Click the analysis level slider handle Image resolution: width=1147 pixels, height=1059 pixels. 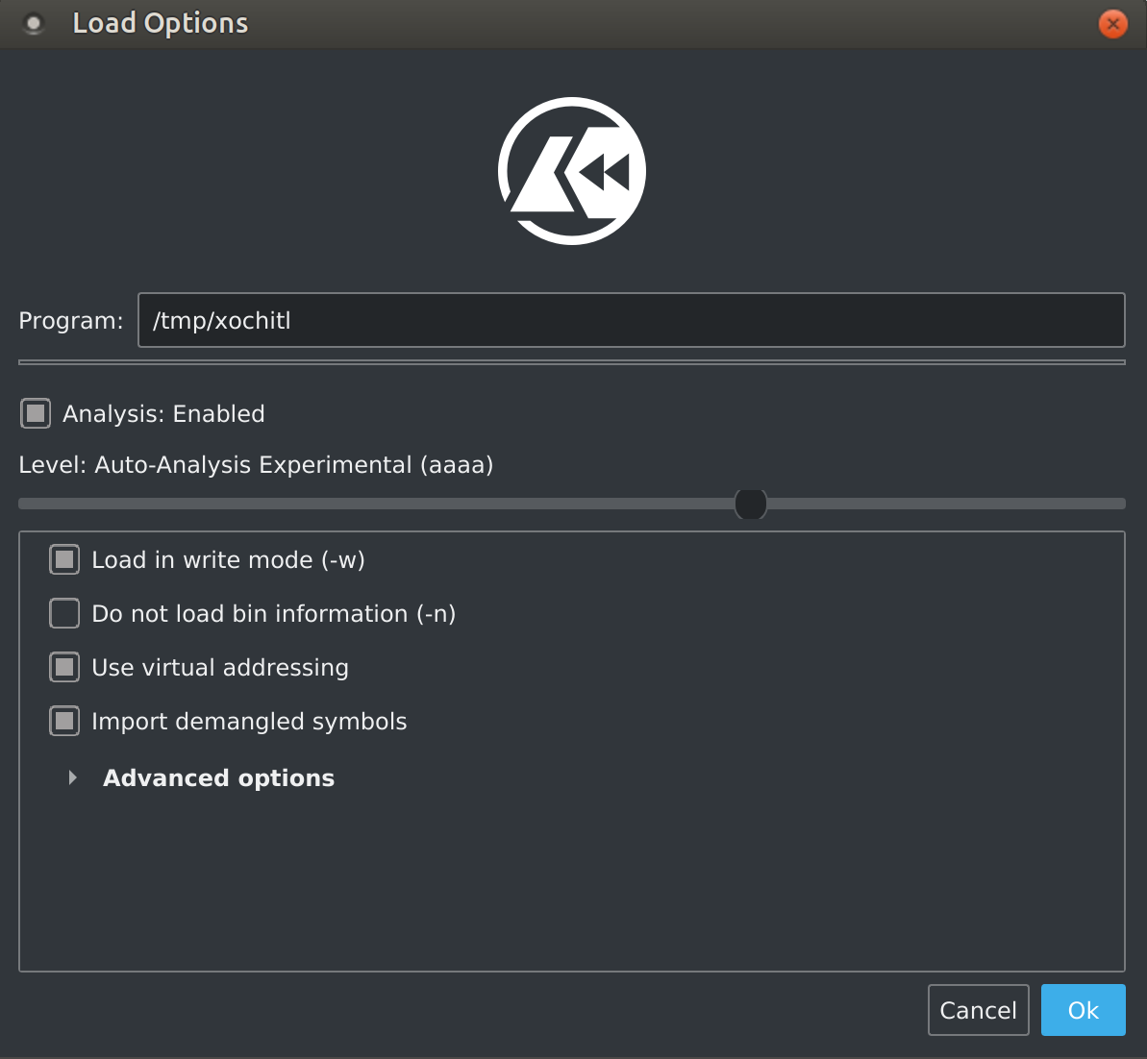click(750, 504)
